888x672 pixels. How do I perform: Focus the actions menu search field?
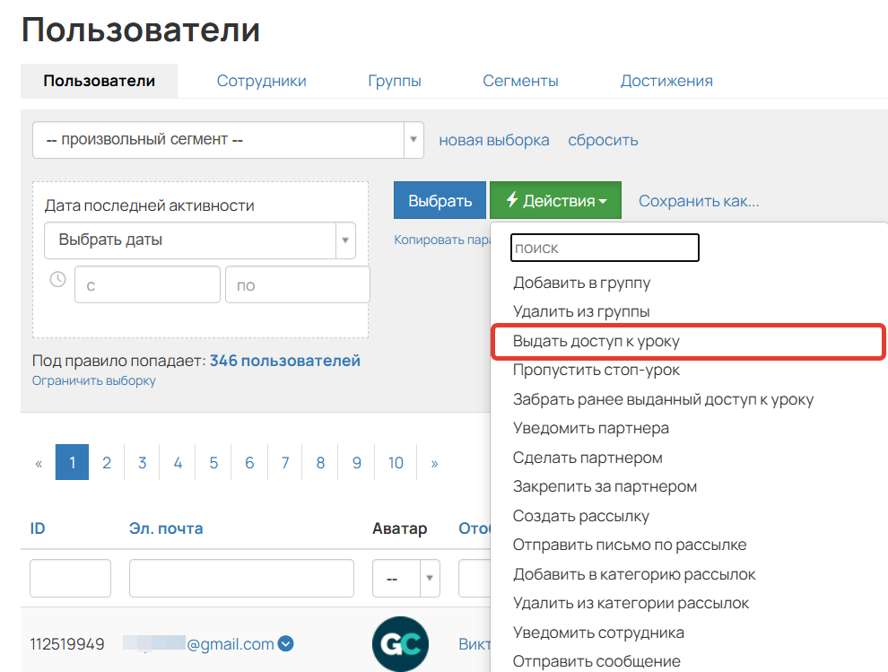coord(605,248)
